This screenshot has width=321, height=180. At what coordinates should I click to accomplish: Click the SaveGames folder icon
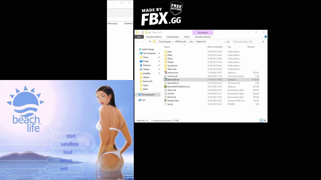(x=166, y=65)
